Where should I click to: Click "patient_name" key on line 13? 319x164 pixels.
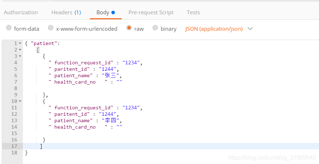(x=71, y=120)
